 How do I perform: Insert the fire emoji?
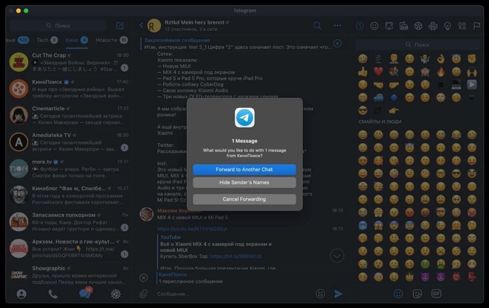click(440, 71)
